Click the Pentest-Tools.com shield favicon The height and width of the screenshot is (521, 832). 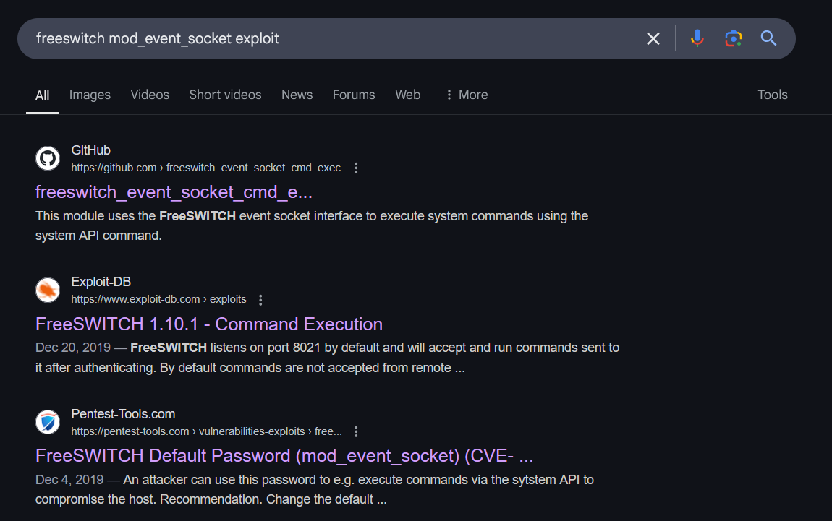pyautogui.click(x=48, y=422)
